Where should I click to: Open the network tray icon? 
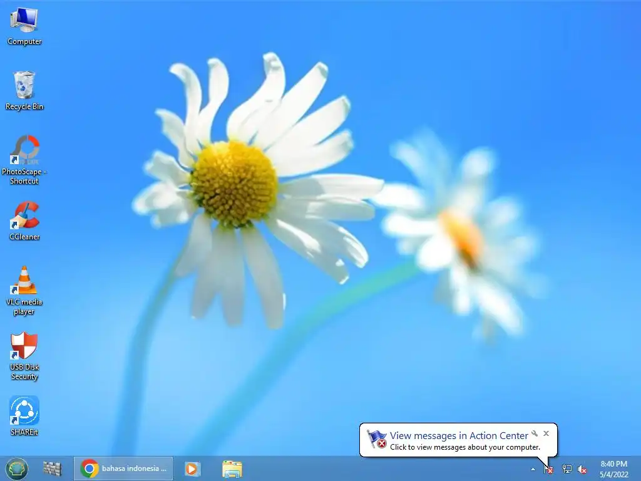567,469
